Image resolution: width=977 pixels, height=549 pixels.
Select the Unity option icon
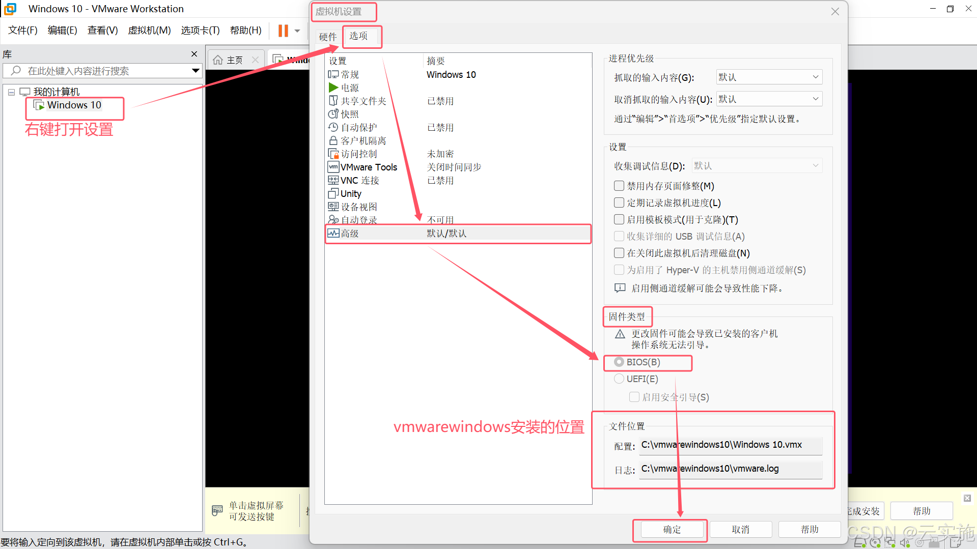pyautogui.click(x=333, y=193)
